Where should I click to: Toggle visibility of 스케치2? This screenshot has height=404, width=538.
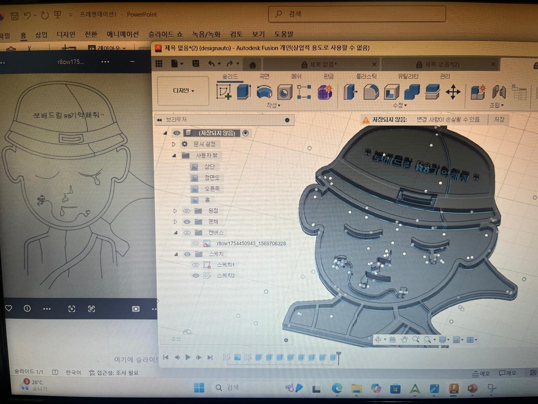[196, 275]
